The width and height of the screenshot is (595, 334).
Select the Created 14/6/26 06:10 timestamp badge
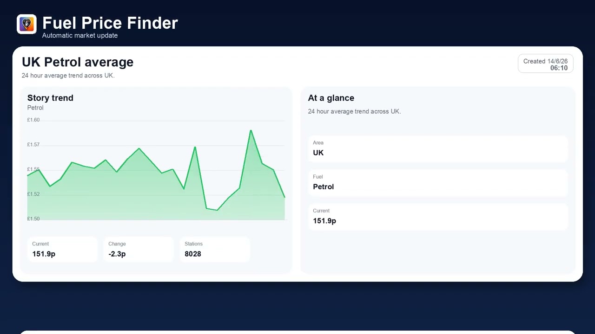[546, 64]
